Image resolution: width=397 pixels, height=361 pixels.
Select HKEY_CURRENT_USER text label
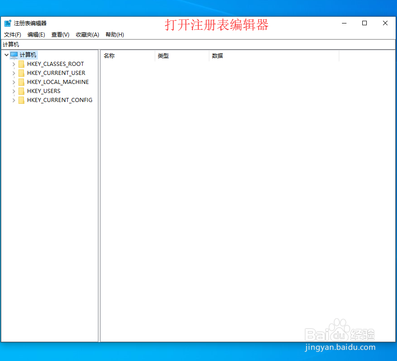[x=56, y=73]
